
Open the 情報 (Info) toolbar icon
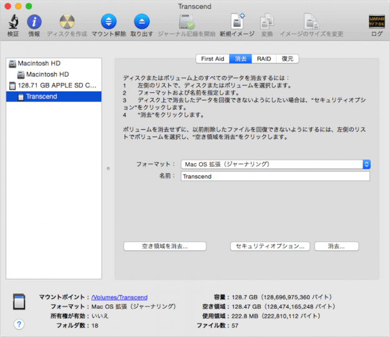34,22
